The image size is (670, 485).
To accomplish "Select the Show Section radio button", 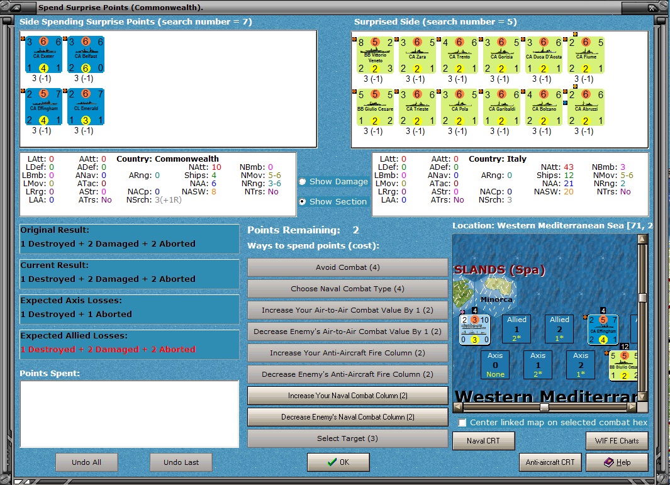I will tap(303, 202).
